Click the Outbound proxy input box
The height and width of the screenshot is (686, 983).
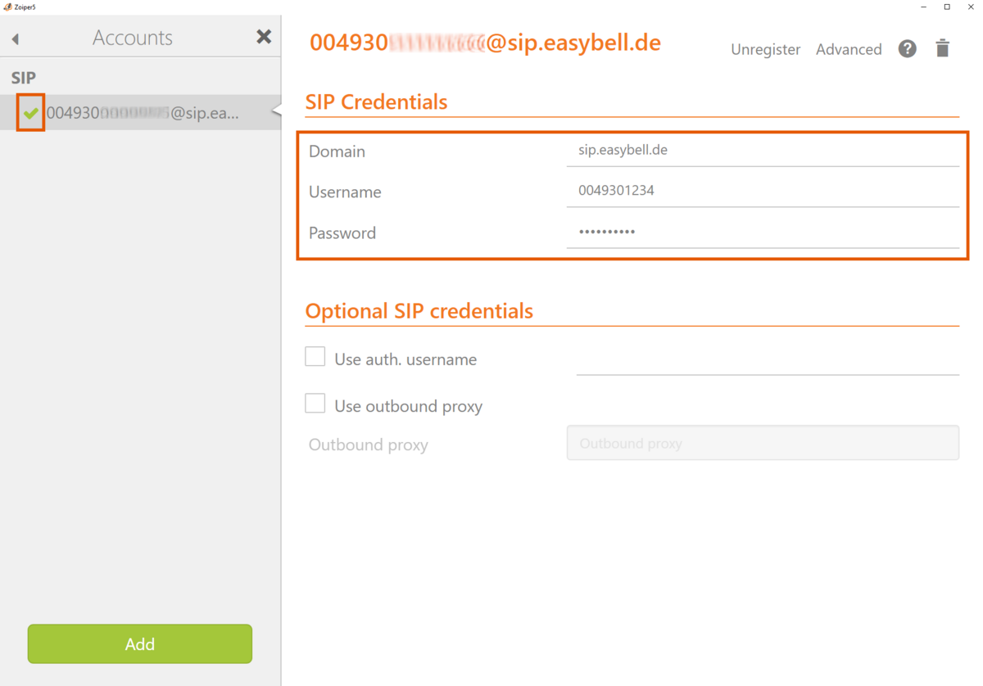coord(762,443)
